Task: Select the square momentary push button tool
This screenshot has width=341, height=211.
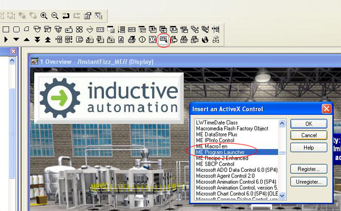Action: [6, 30]
